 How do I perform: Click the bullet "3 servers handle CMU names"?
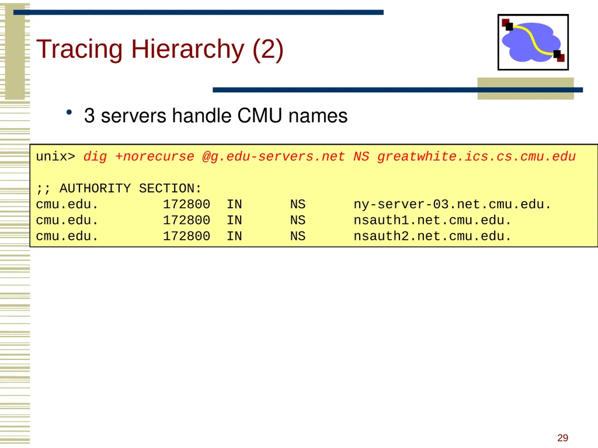coord(215,116)
